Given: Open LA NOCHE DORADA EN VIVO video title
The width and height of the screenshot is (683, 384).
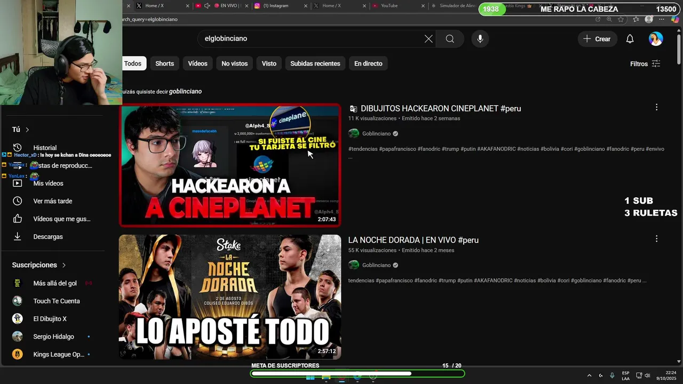Looking at the screenshot, I should click(x=414, y=240).
